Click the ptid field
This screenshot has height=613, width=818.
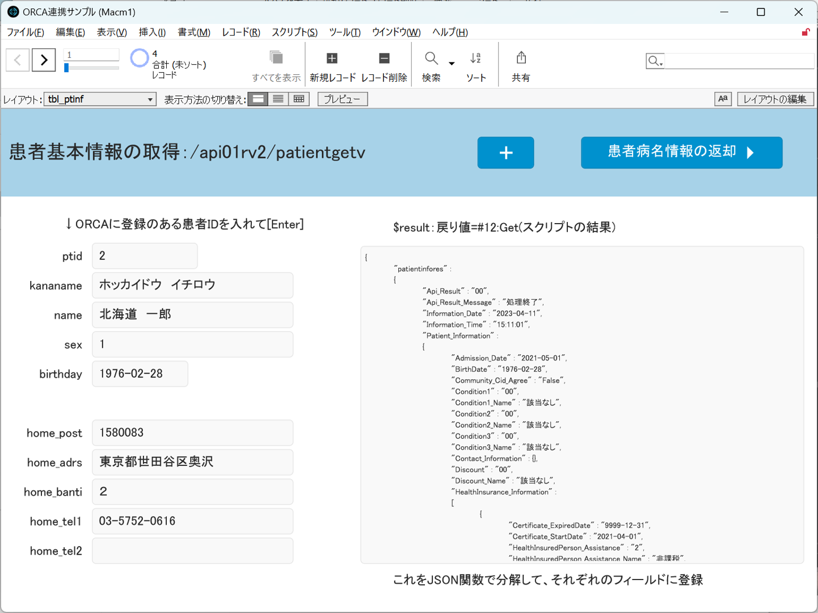[145, 256]
